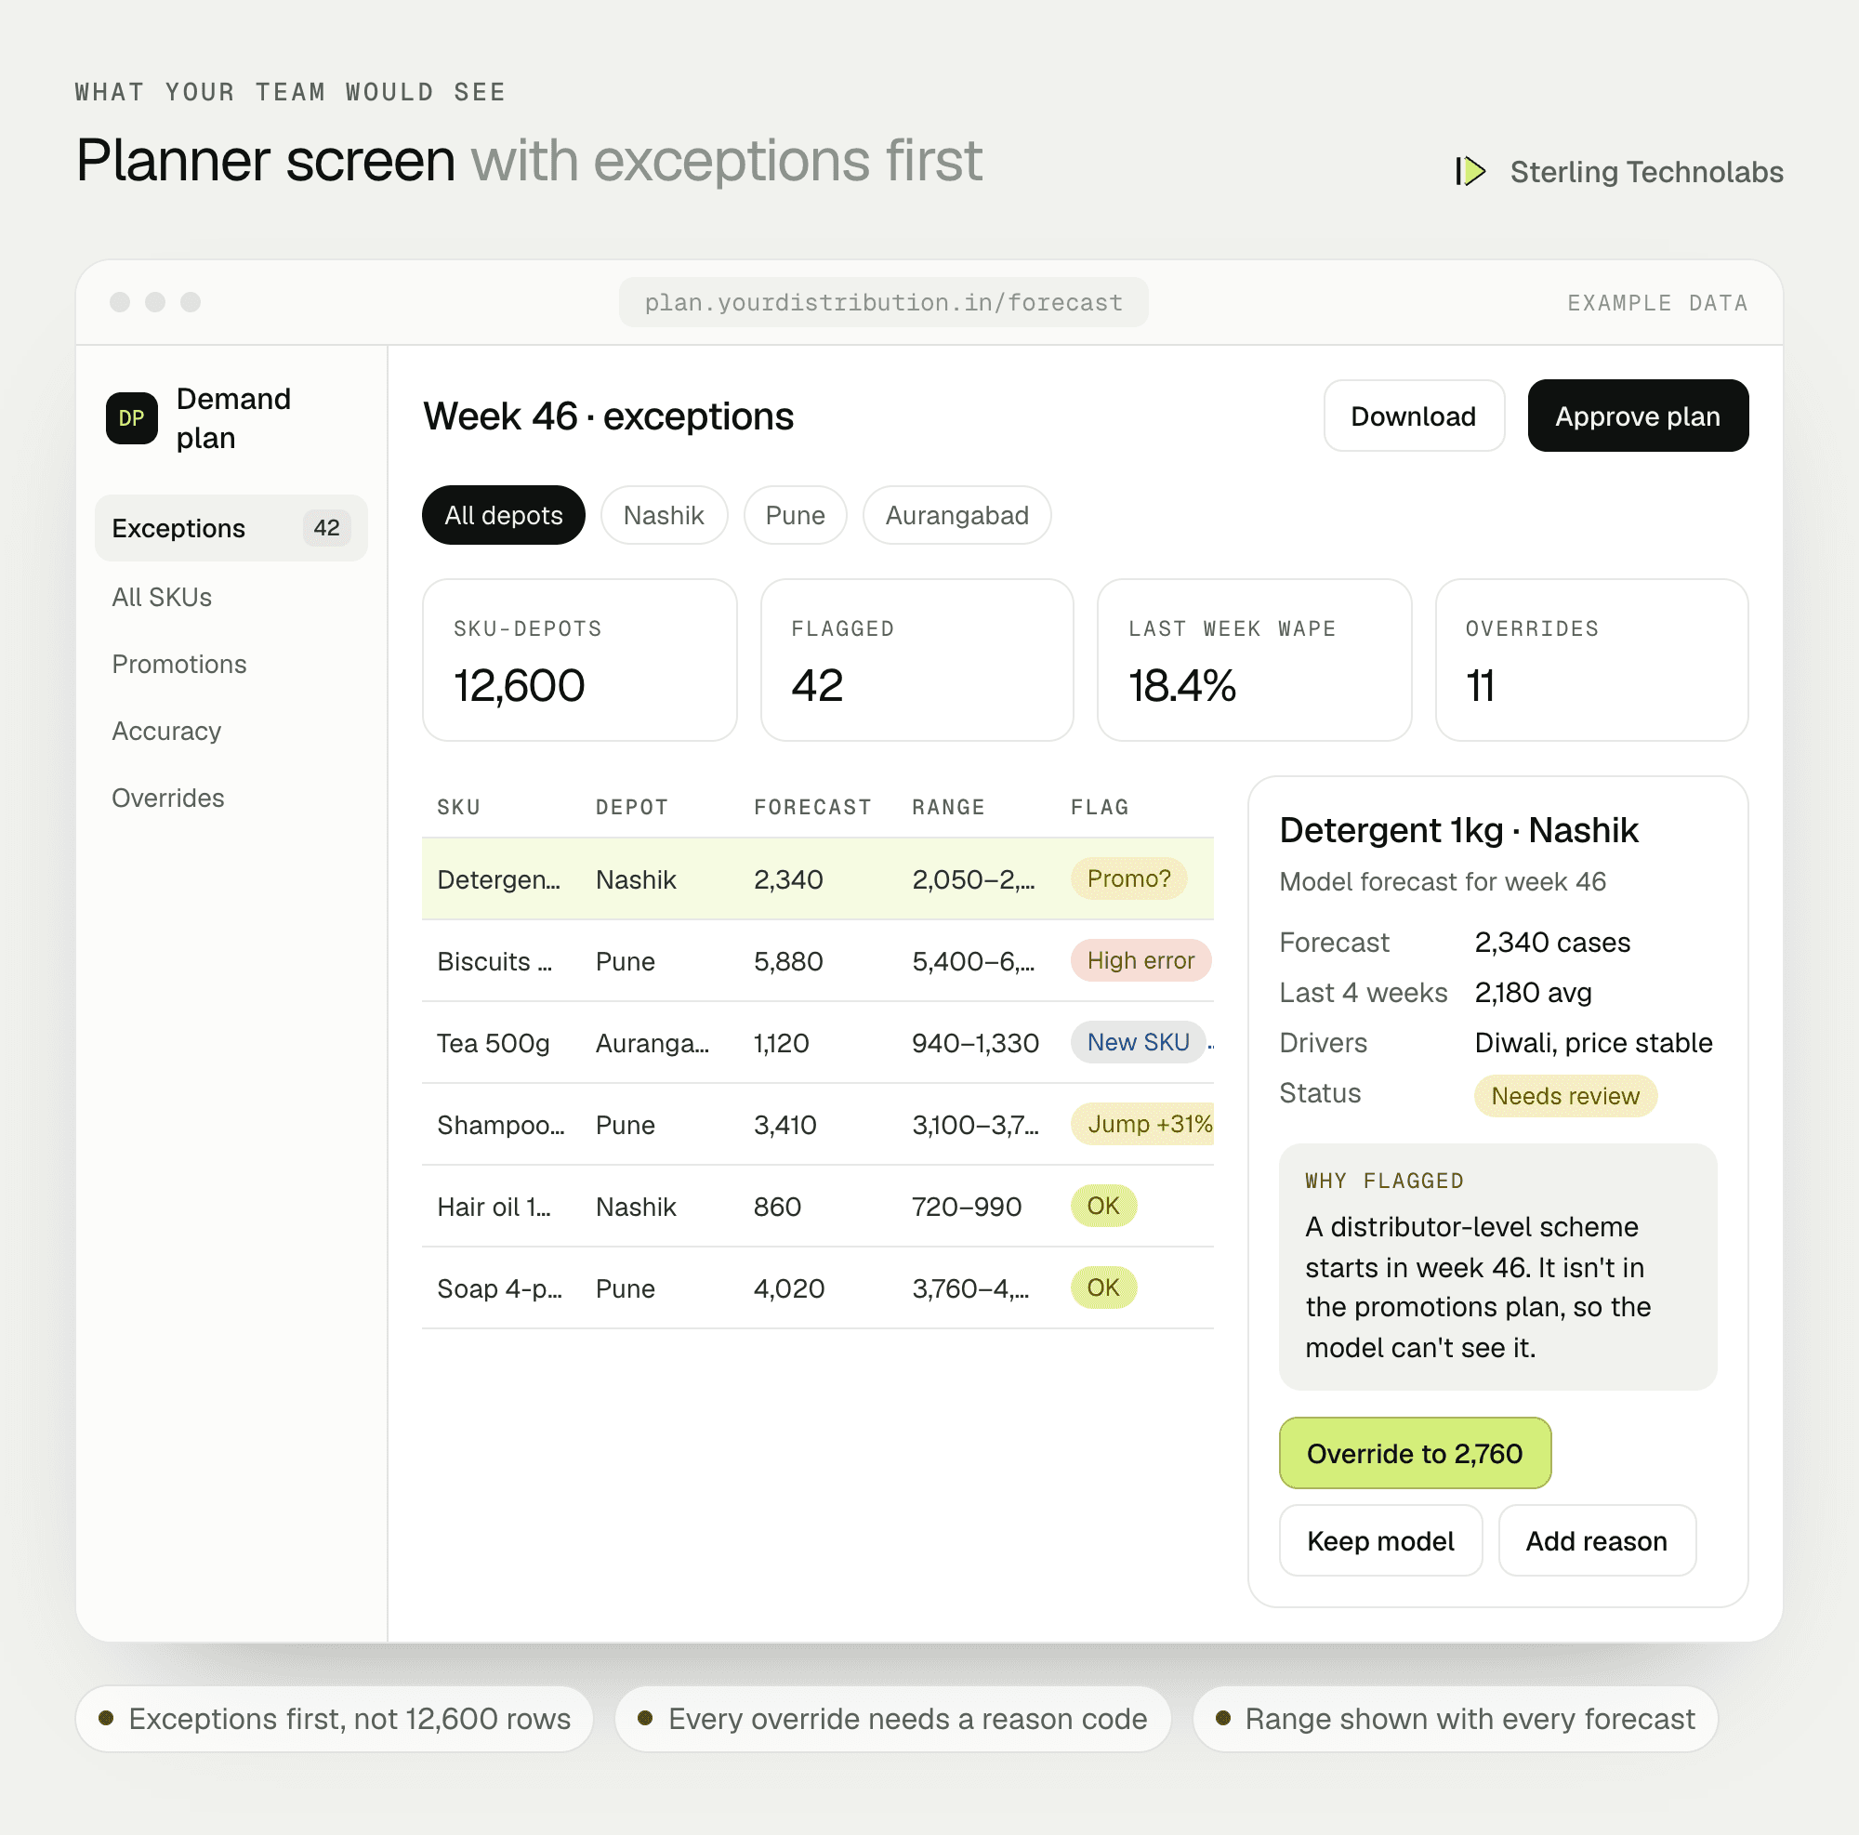Click the Needs review status badge
Viewport: 1859px width, 1835px height.
(x=1565, y=1096)
